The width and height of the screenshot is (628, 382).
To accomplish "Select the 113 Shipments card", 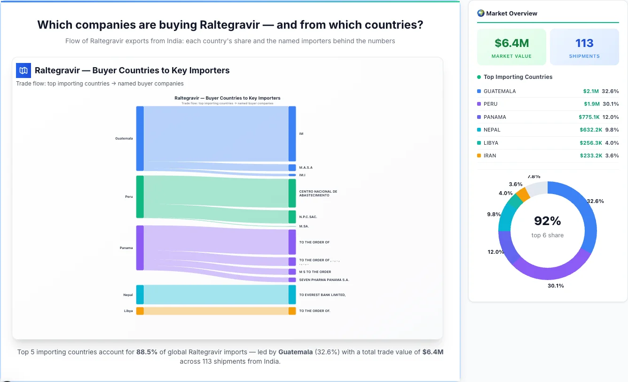I will (x=584, y=47).
